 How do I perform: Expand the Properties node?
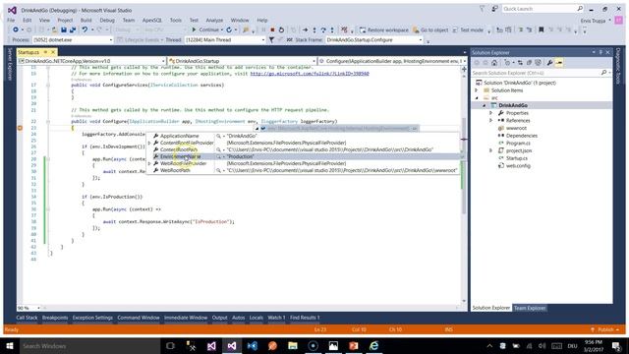[491, 113]
